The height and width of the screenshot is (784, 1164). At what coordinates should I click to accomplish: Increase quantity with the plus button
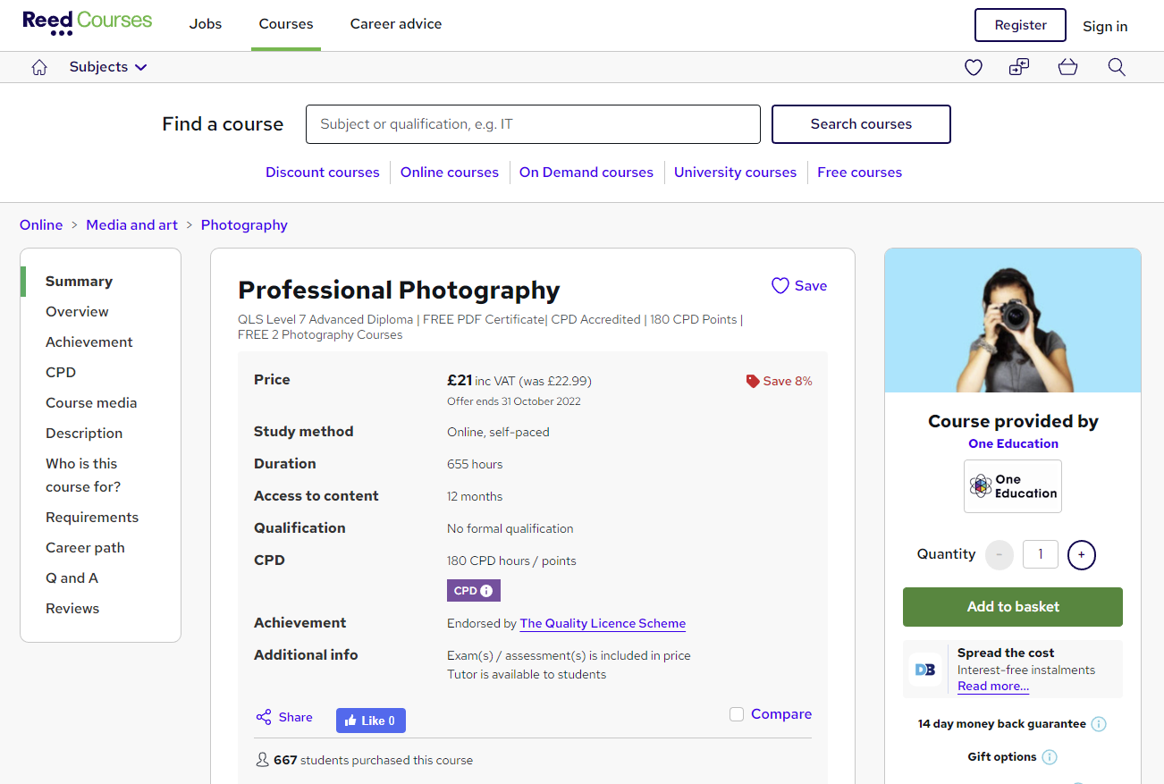pos(1081,554)
